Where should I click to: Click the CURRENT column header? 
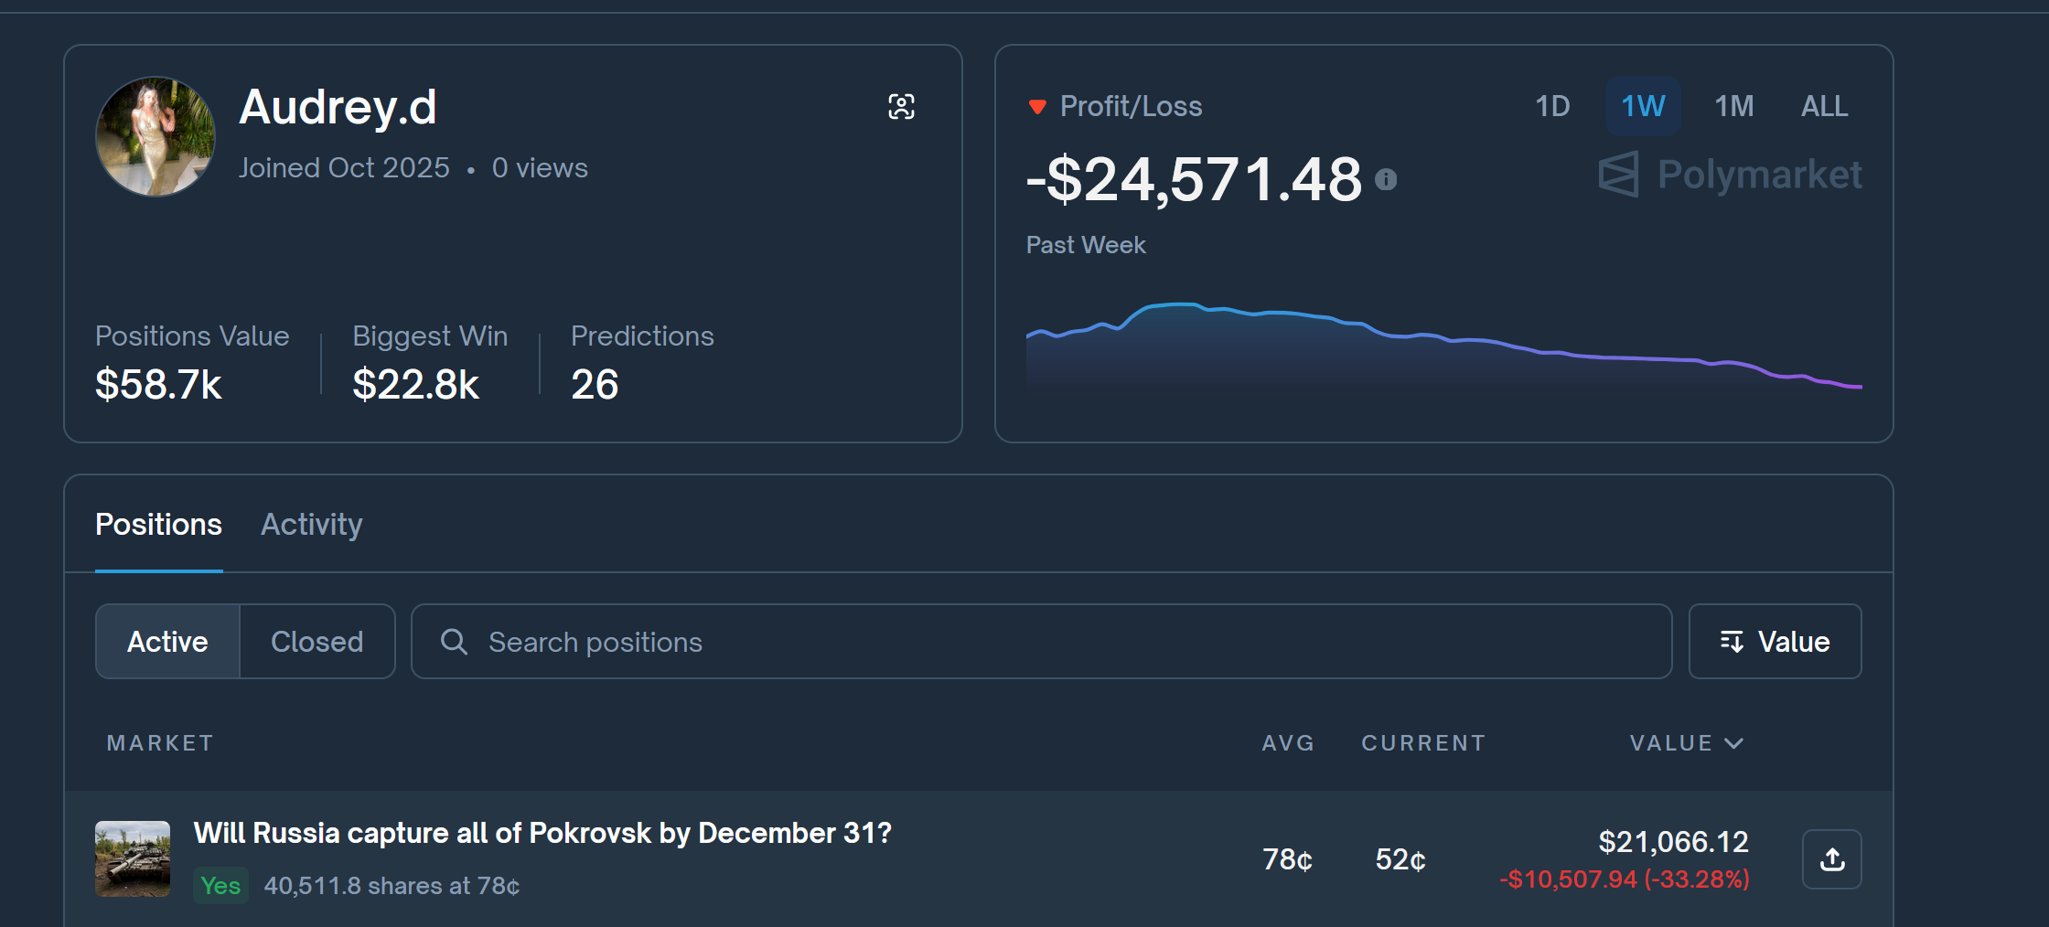click(1423, 743)
